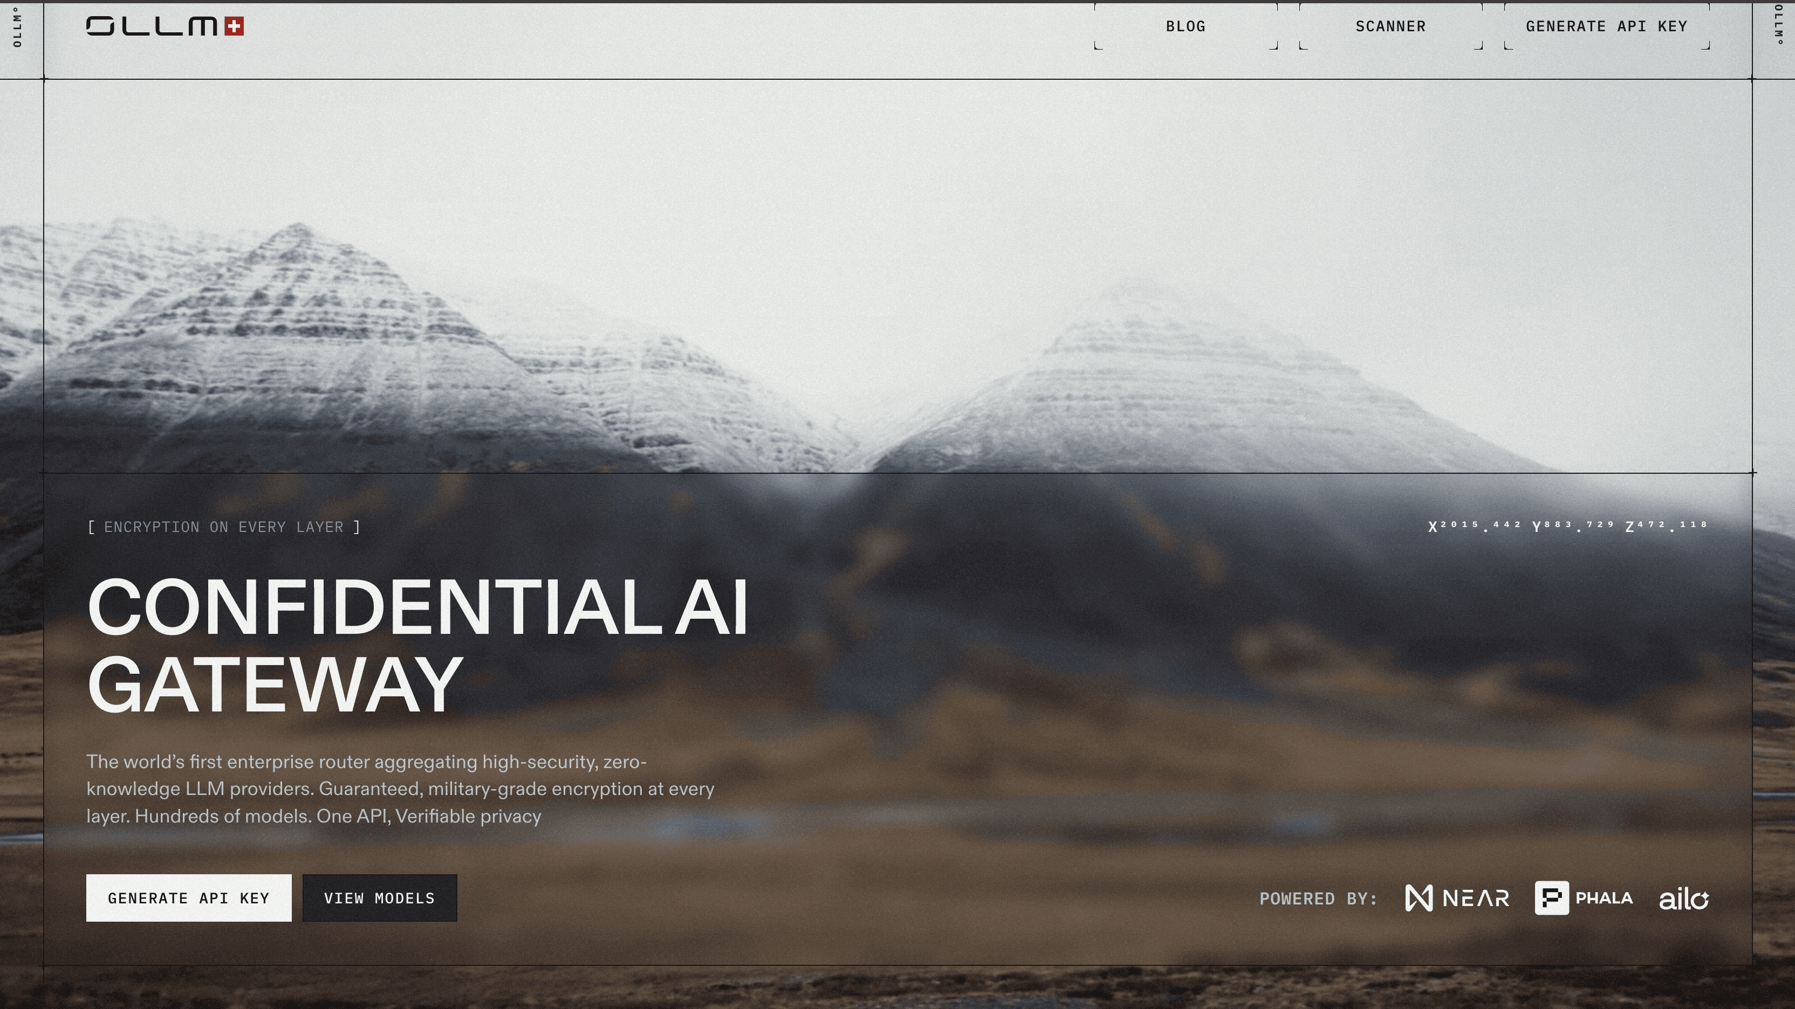Click the POWERED BY label
Viewport: 1795px width, 1009px height.
(x=1318, y=899)
